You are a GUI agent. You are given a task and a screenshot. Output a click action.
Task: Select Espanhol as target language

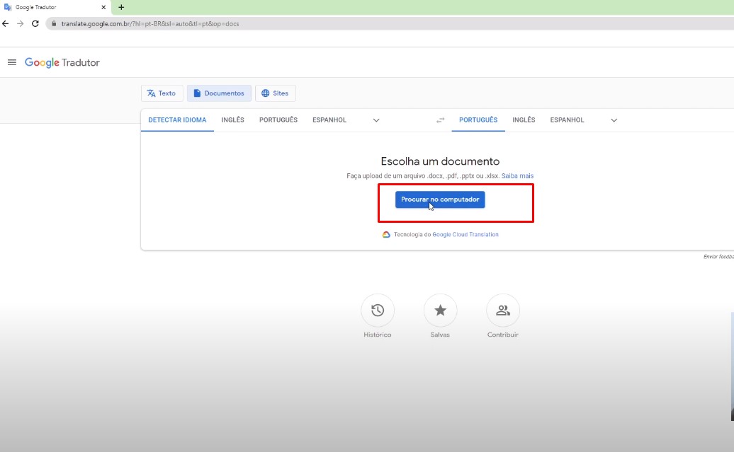[567, 120]
